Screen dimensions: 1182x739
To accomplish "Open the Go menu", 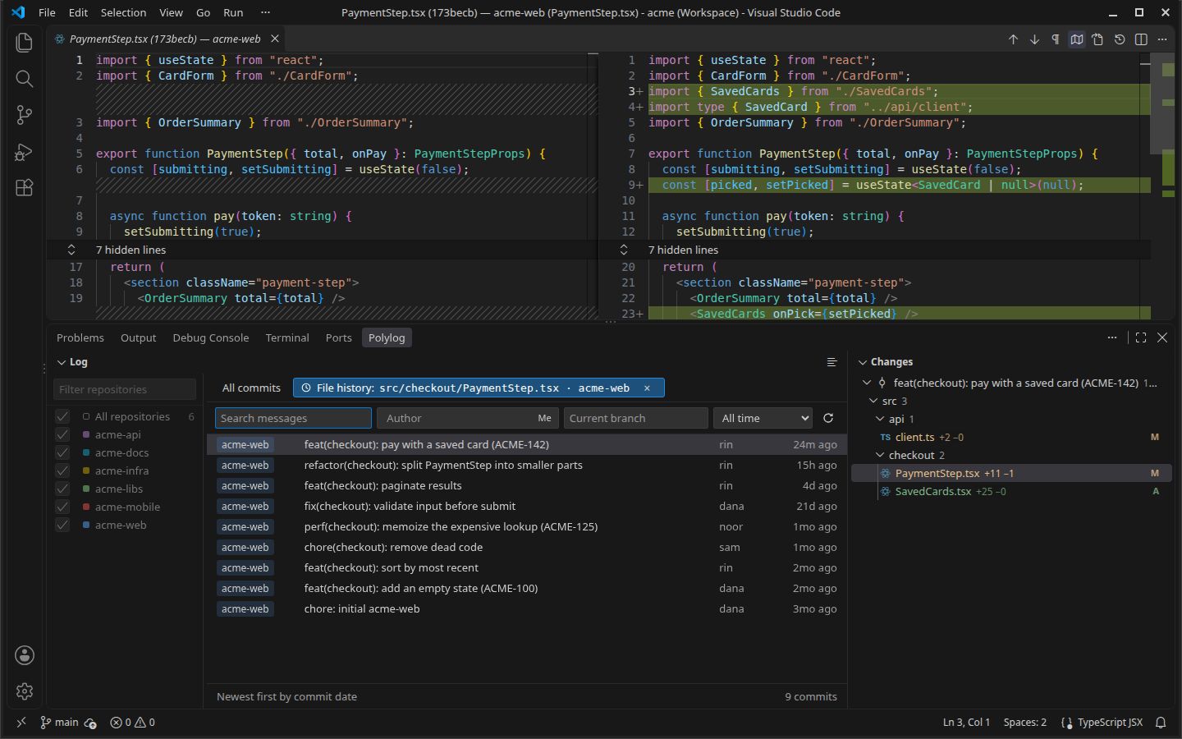I will pyautogui.click(x=204, y=12).
